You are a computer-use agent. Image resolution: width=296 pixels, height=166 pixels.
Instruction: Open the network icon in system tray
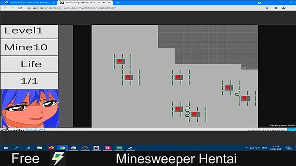[252, 148]
